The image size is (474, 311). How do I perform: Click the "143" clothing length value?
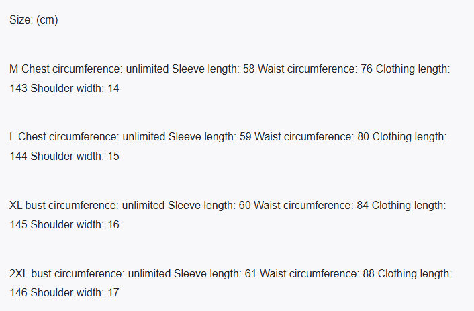18,88
